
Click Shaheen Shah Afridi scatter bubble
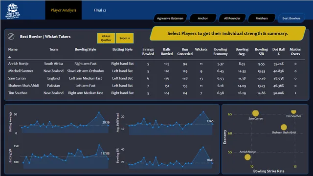[284, 127]
